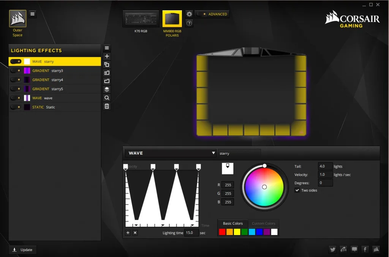The image size is (389, 257).
Task: Click the G color value field
Action: point(228,193)
